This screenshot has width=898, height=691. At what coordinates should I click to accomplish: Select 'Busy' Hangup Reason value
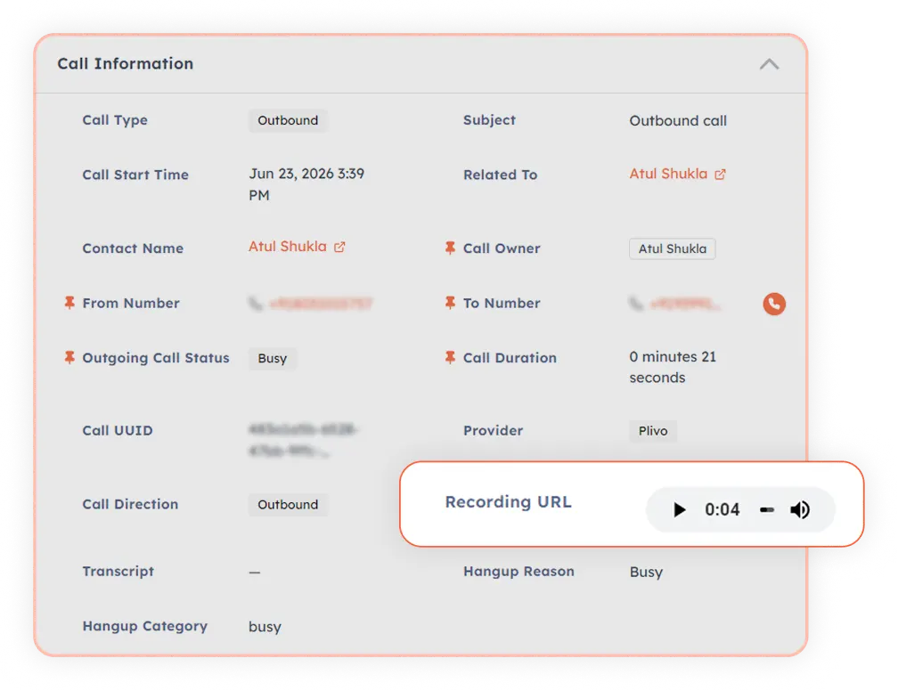click(x=646, y=573)
